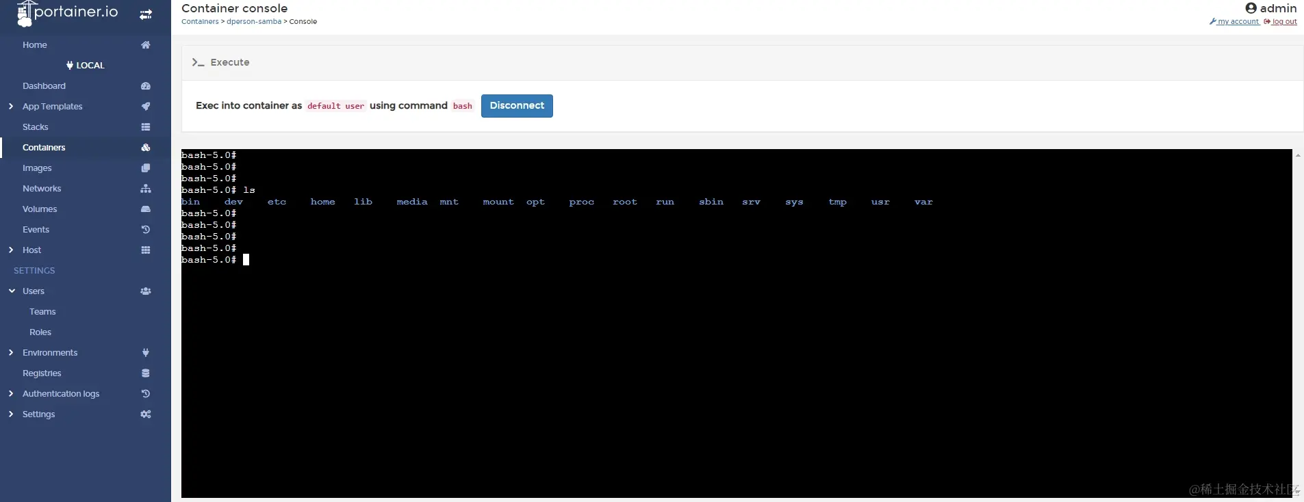Expand the Host chevron
The image size is (1304, 502).
point(11,250)
